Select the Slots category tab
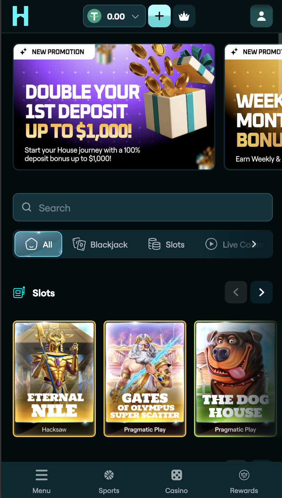The height and width of the screenshot is (498, 282). point(166,244)
